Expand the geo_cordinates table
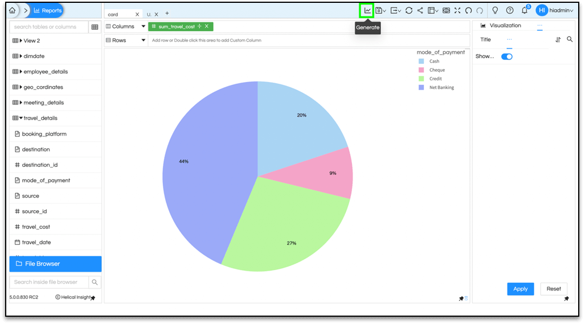This screenshot has height=323, width=585. [21, 87]
